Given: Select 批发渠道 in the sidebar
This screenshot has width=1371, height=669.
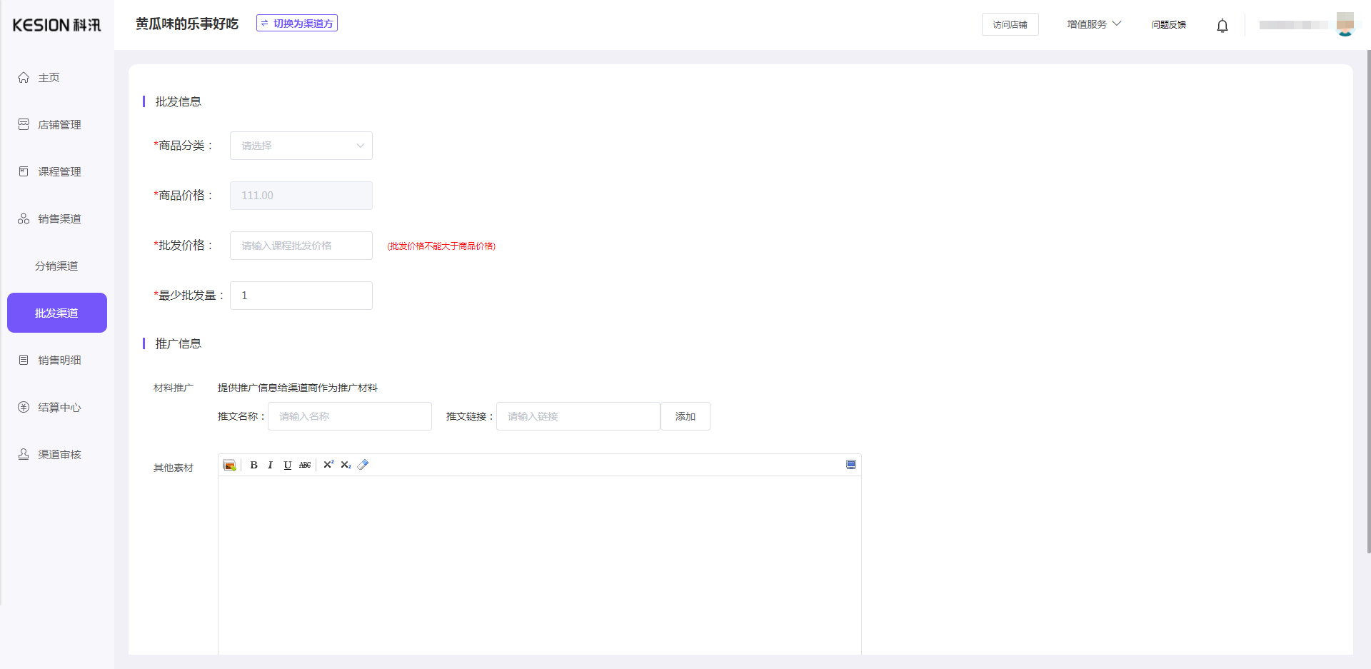Looking at the screenshot, I should (57, 313).
